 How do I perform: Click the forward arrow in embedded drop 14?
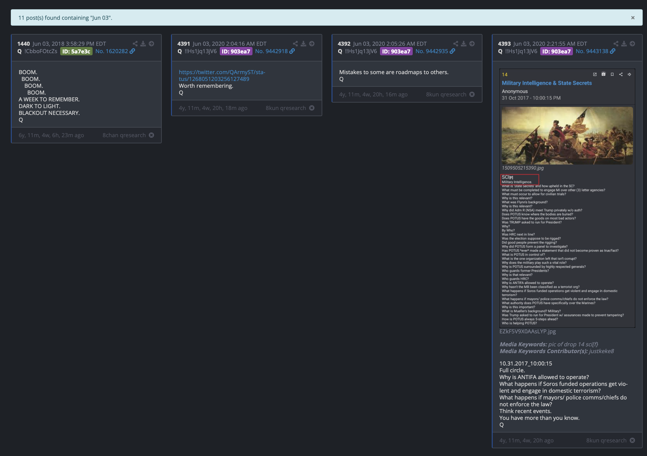pyautogui.click(x=629, y=74)
